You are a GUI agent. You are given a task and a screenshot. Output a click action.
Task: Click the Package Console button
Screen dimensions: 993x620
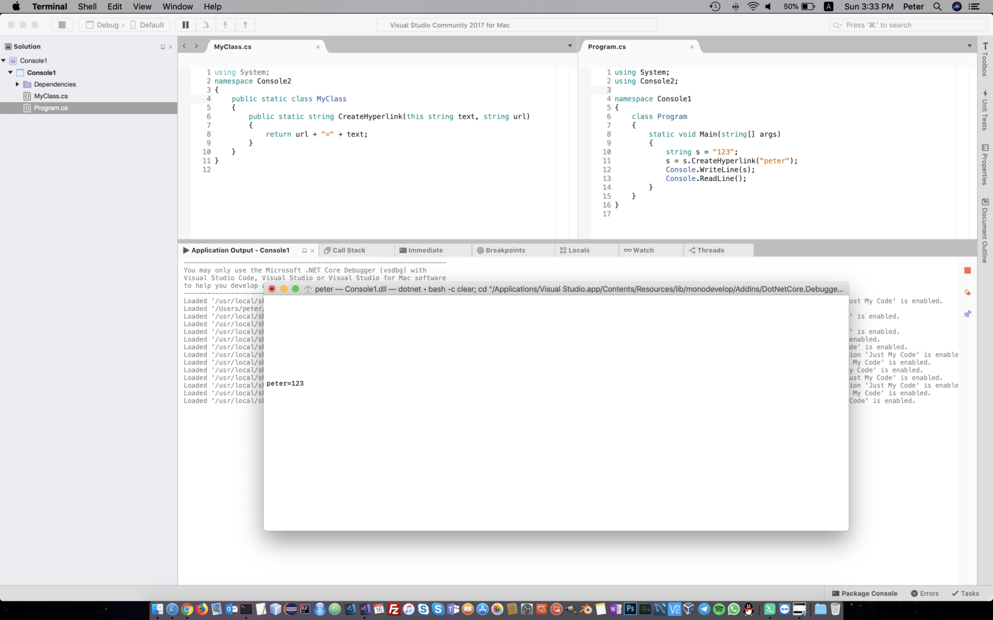pos(864,593)
